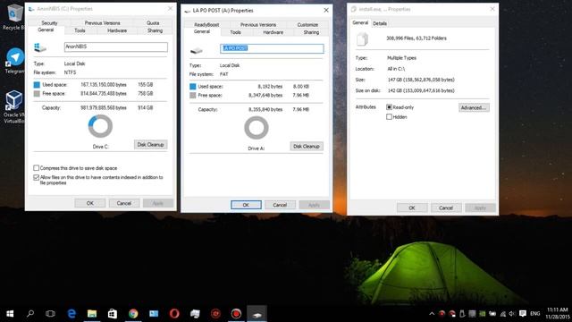Open the Windows Start menu

pos(10,314)
